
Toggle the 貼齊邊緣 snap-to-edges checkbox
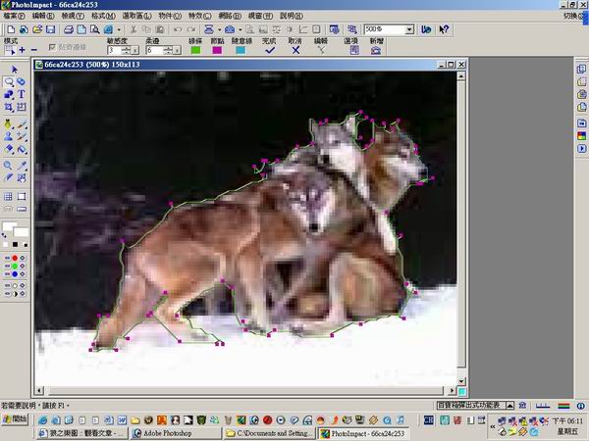click(53, 47)
